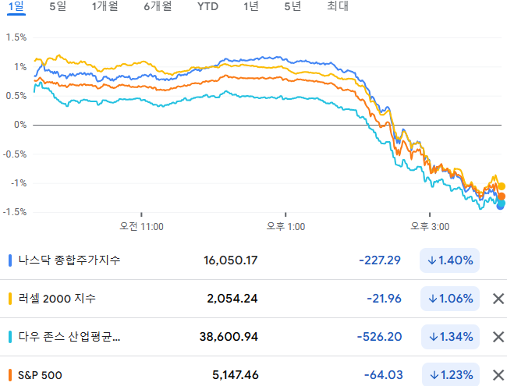
Task: Switch to the 1개월 range tab
Action: [x=105, y=6]
